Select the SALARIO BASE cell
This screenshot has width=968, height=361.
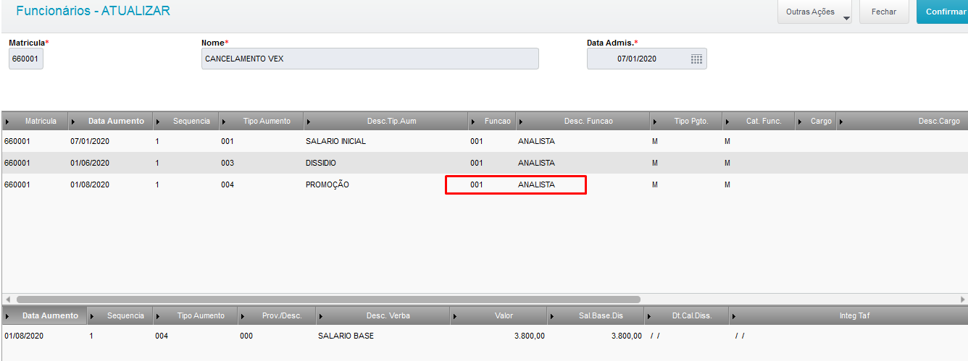pyautogui.click(x=346, y=336)
